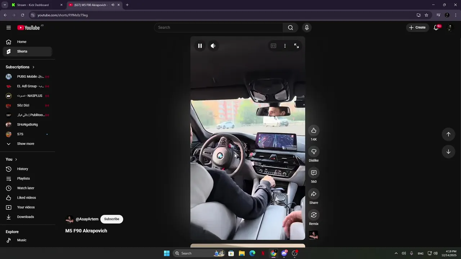
Task: Go back in browser history
Action: click(x=5, y=15)
